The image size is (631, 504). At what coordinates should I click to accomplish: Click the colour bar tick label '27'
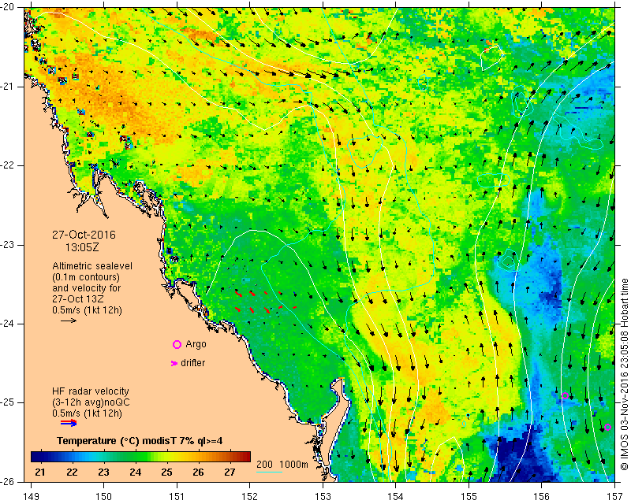(x=230, y=472)
